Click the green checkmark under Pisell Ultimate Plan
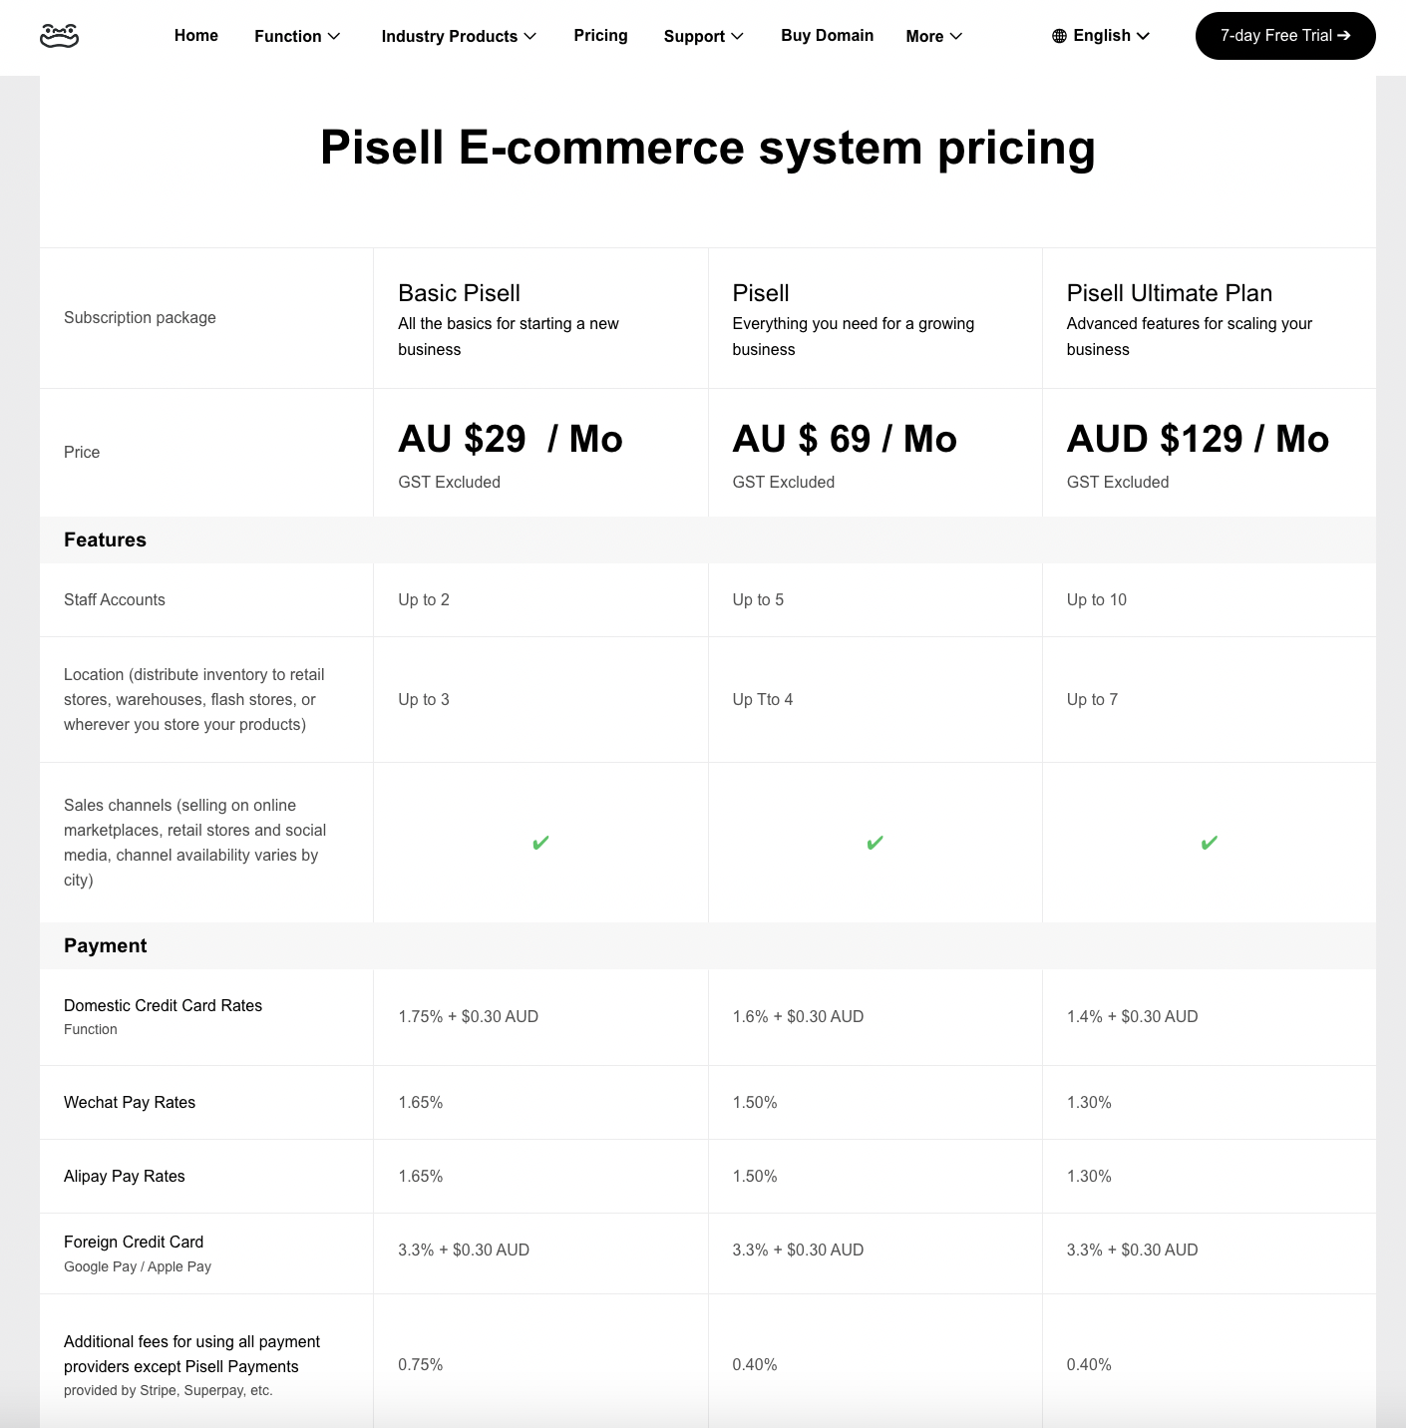Screen dimensions: 1406x1428 click(1209, 843)
